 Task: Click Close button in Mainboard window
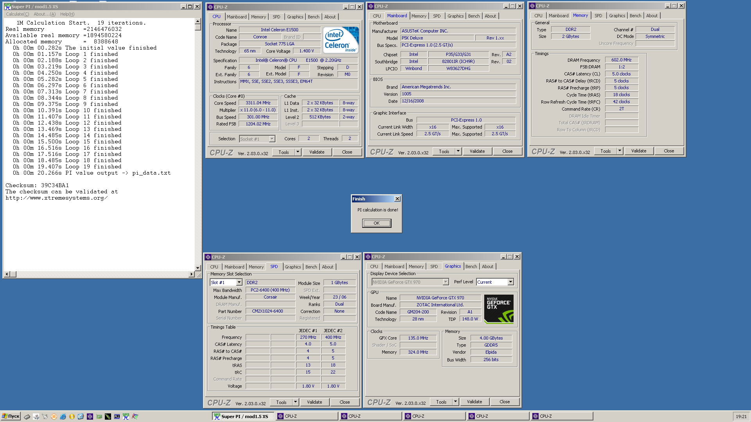point(507,151)
